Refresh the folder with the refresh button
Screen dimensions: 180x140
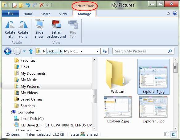104,51
